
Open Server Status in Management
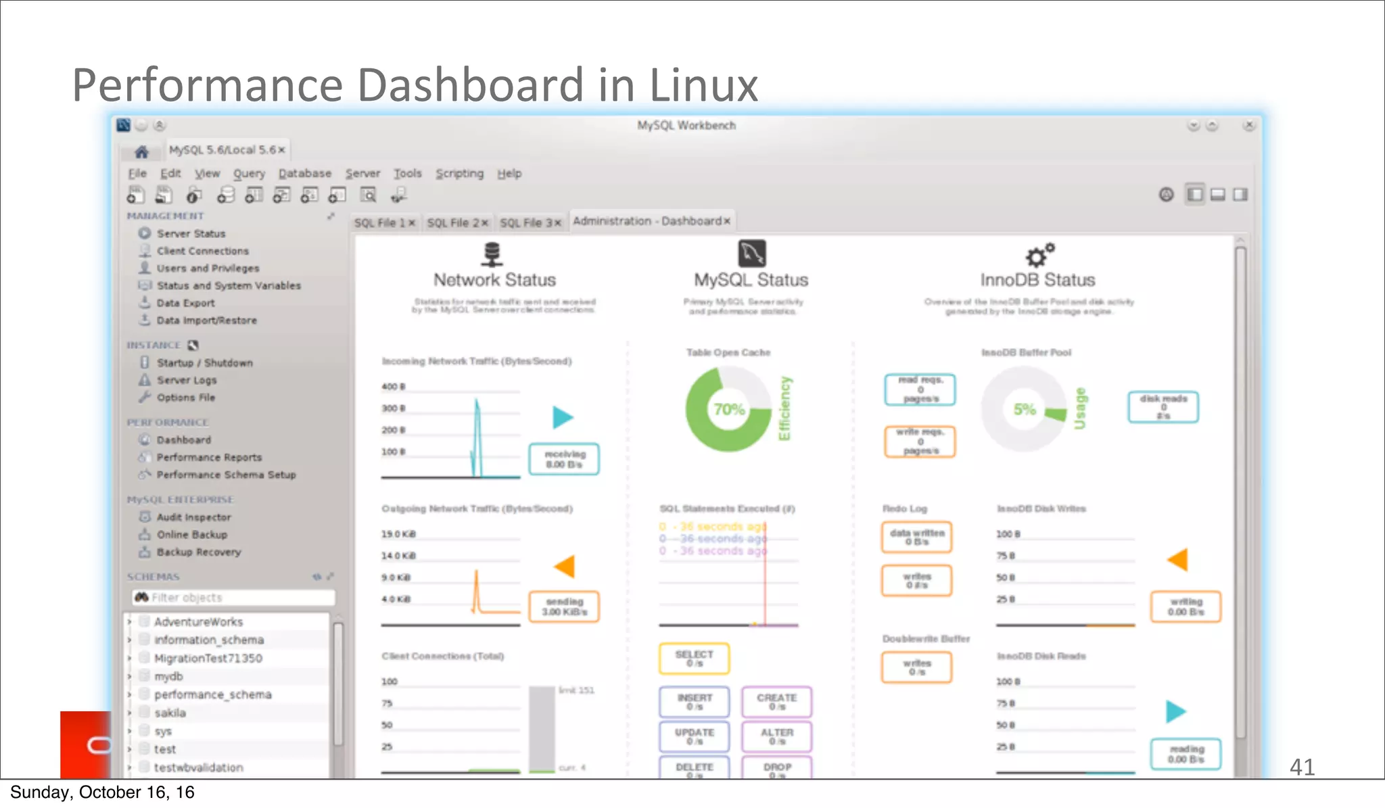coord(191,233)
